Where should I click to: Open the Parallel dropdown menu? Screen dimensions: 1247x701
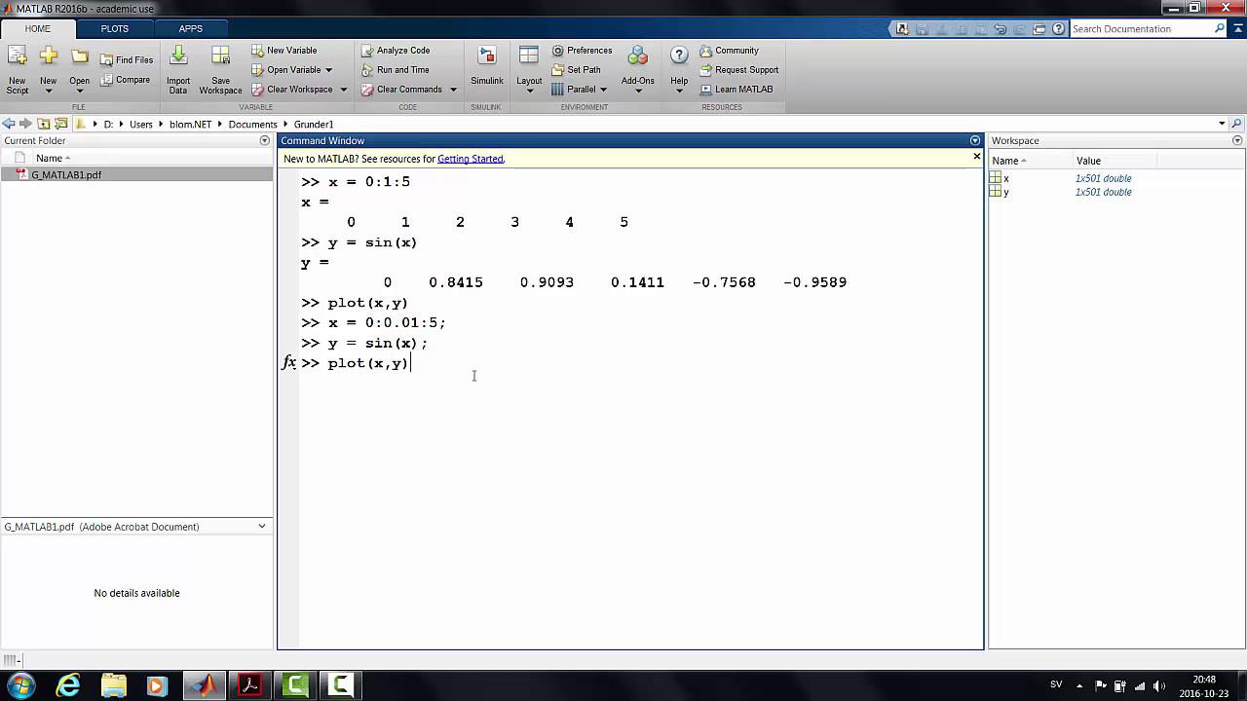pyautogui.click(x=603, y=90)
